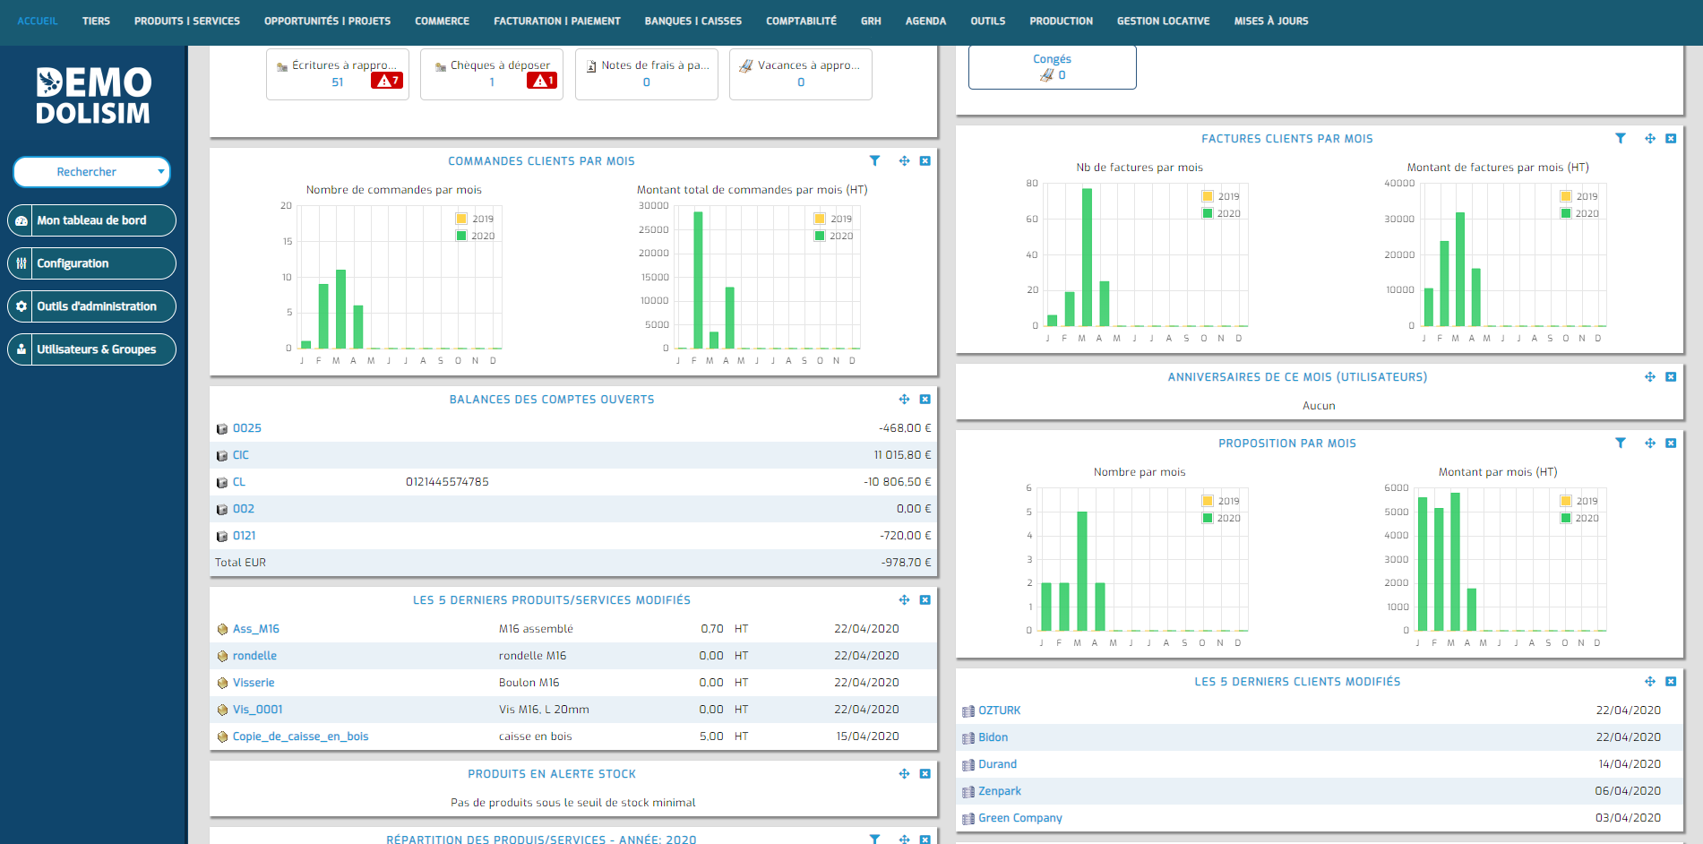The height and width of the screenshot is (844, 1703).
Task: Click the Congés approval icon
Action: tap(1046, 75)
